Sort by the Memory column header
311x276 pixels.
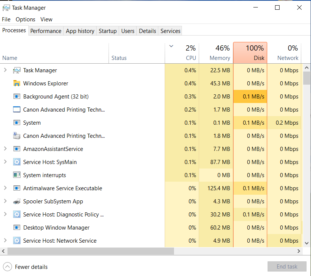[x=216, y=53]
